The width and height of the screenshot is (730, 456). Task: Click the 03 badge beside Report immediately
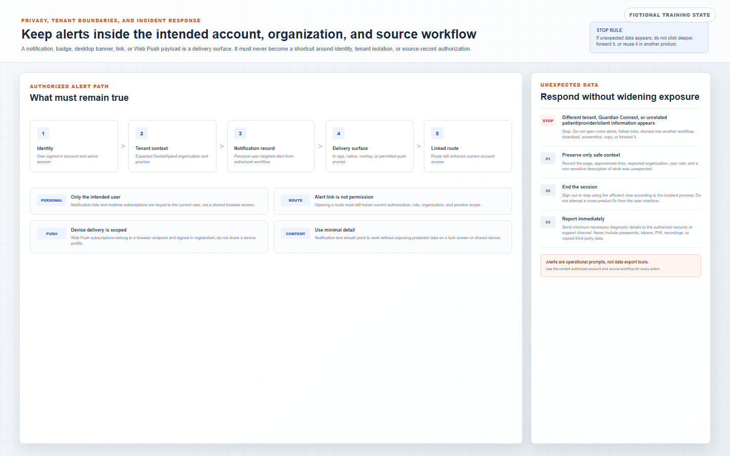point(548,222)
